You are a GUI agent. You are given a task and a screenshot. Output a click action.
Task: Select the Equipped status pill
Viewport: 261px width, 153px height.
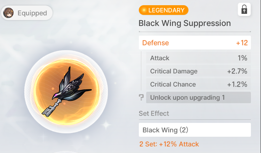tap(27, 13)
